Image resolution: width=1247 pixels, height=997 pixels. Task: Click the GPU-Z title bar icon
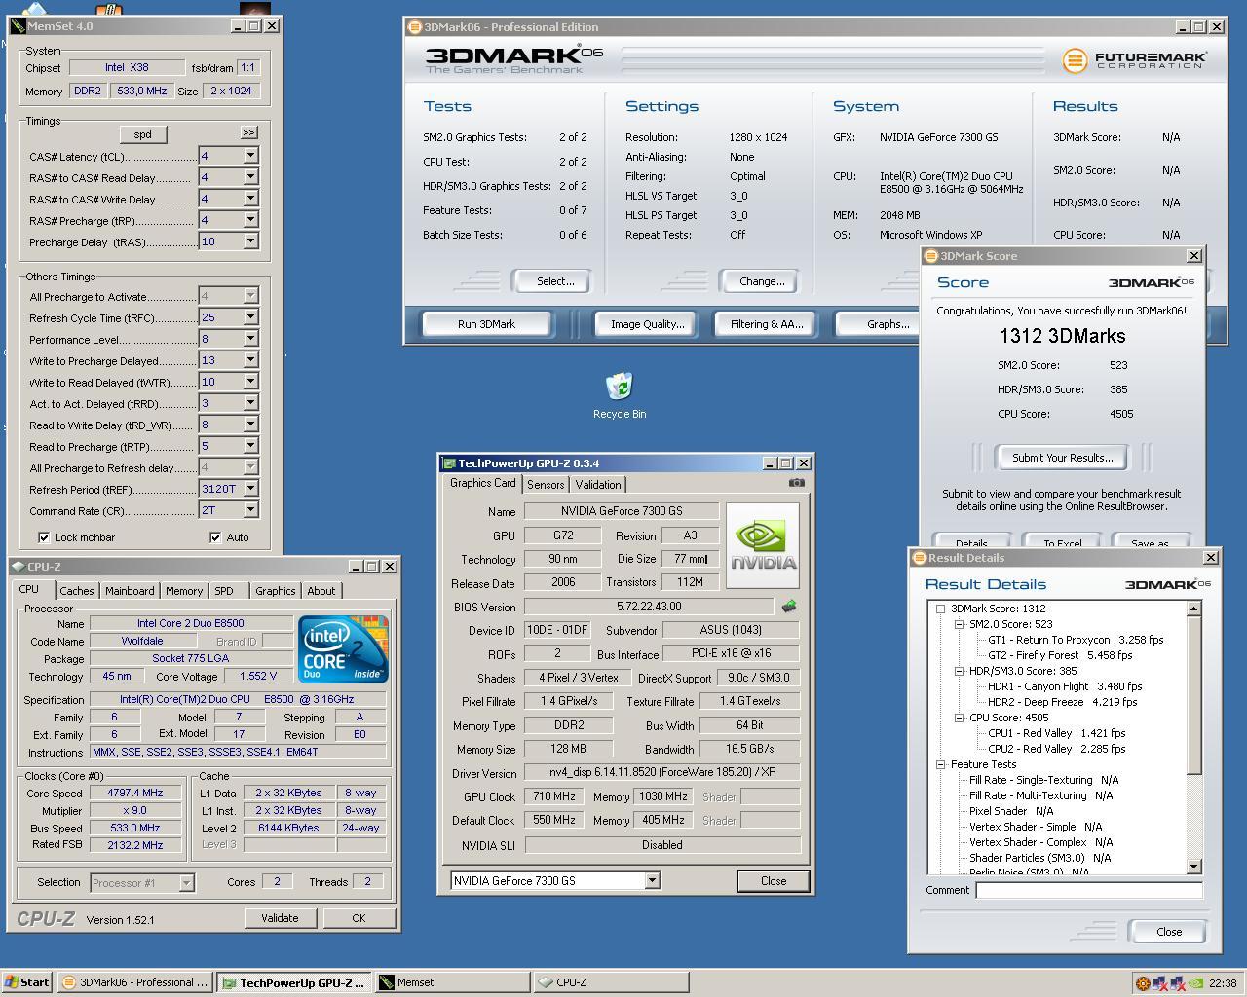pyautogui.click(x=448, y=463)
